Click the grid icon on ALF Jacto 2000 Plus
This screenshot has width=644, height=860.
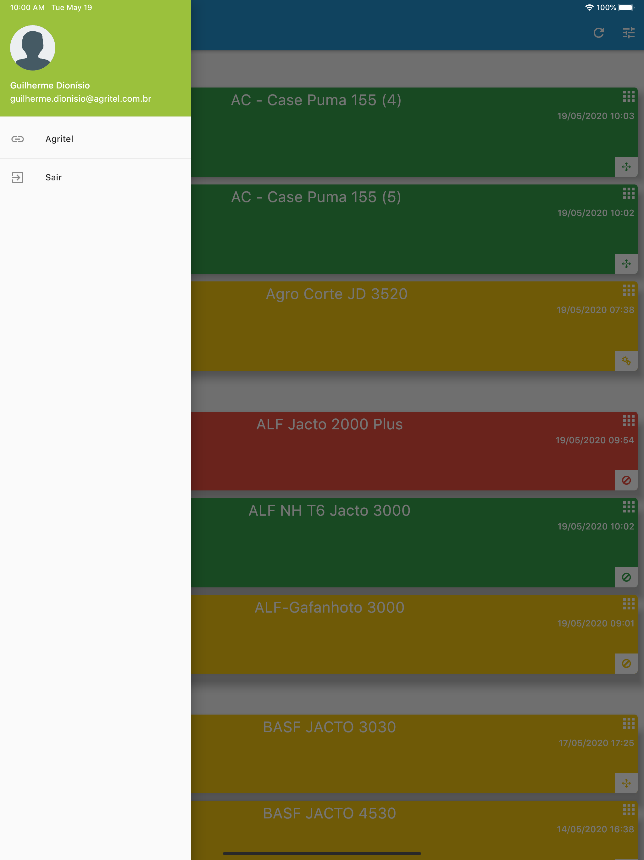pos(629,420)
